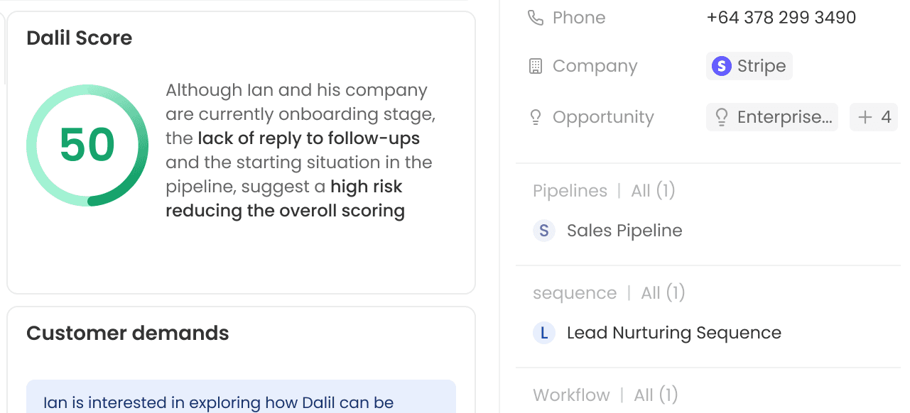Click the Dalil Score progress ring
Screen dimensions: 910x413
(x=87, y=145)
